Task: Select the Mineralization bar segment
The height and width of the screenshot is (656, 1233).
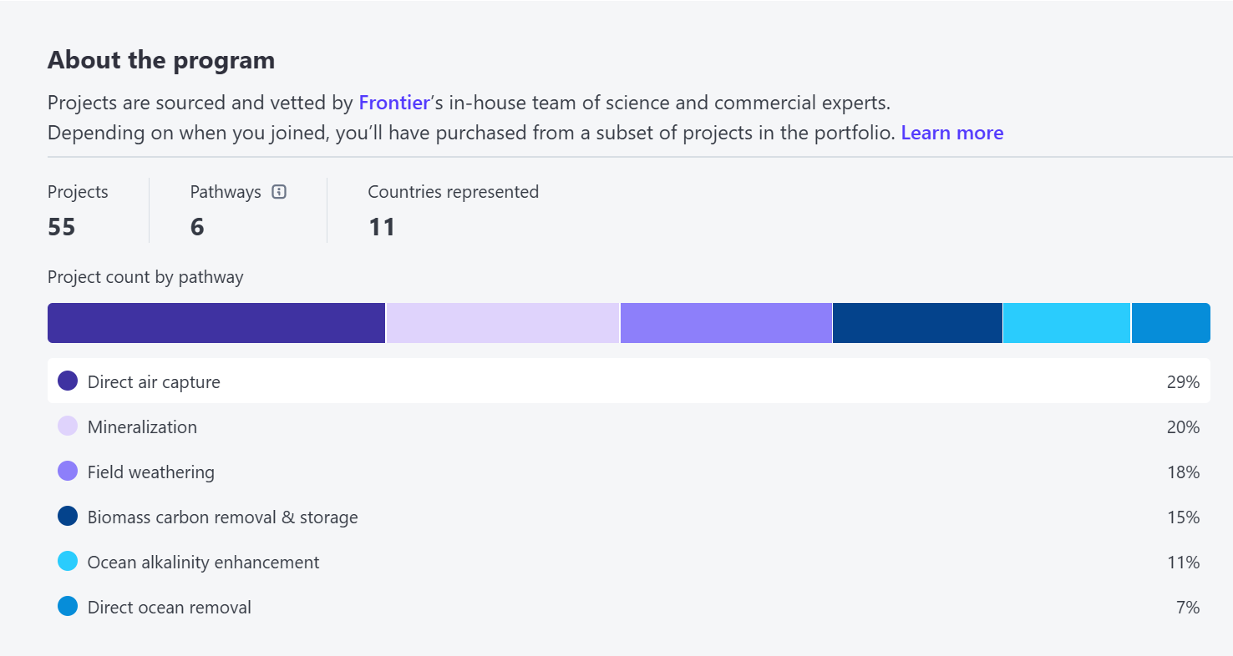Action: click(503, 323)
